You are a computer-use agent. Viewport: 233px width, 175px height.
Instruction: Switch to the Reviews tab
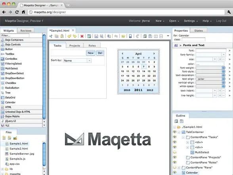click(26, 30)
